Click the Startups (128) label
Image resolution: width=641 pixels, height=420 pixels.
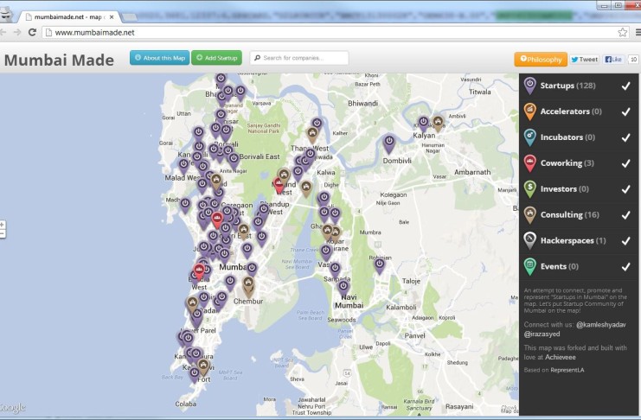(x=567, y=86)
